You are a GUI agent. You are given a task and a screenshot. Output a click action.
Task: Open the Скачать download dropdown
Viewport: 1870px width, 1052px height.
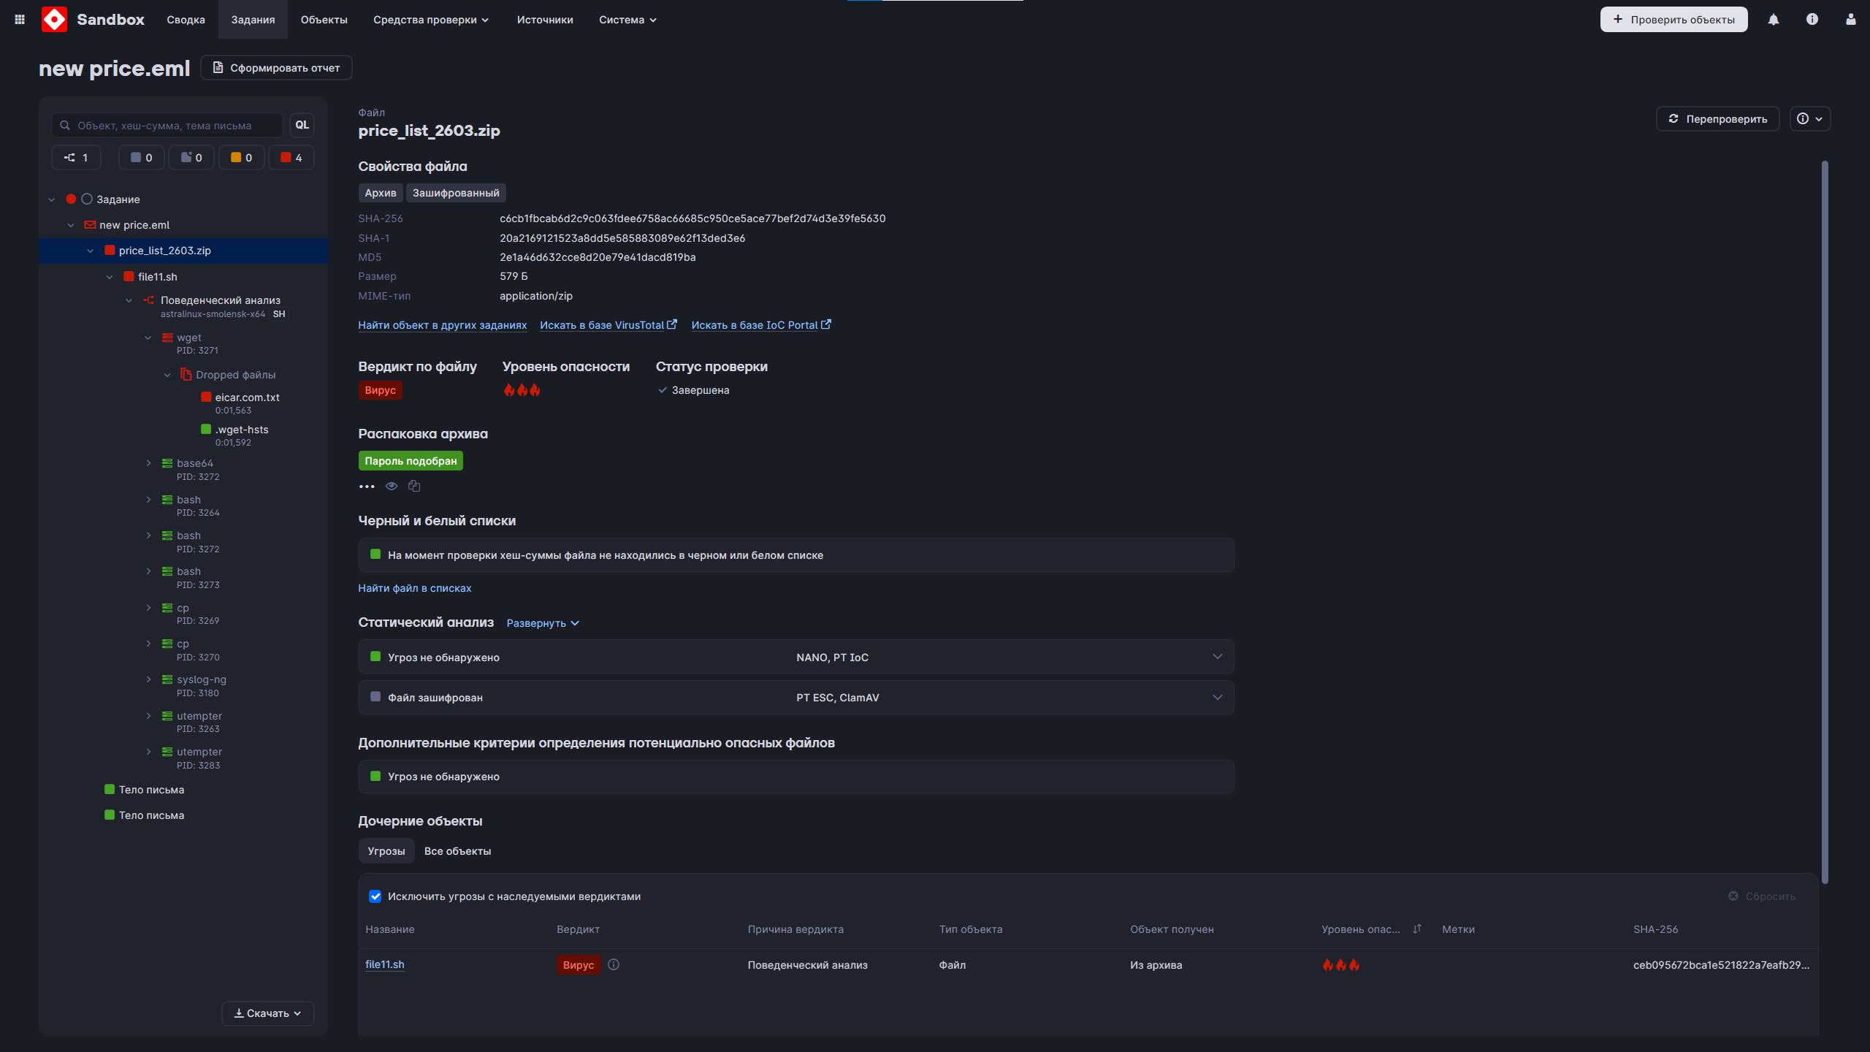coord(267,1013)
